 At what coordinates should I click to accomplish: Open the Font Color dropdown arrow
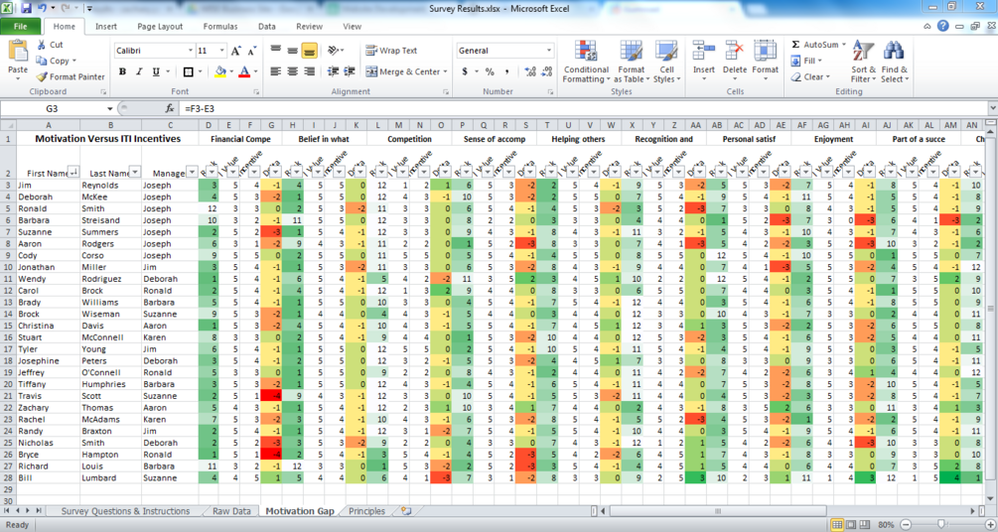click(x=256, y=71)
